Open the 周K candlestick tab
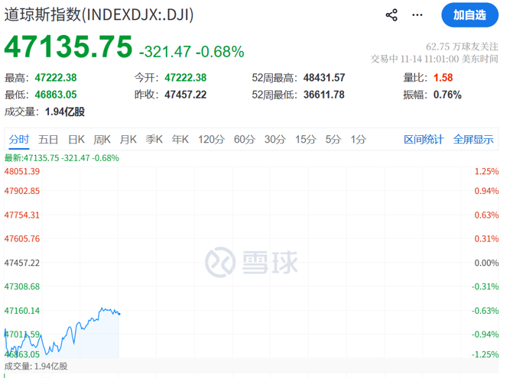This screenshot has width=510, height=378. (x=102, y=139)
